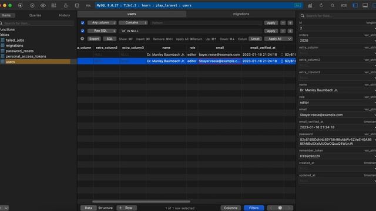Switch to the Items sidebar tab

pyautogui.click(x=6, y=15)
